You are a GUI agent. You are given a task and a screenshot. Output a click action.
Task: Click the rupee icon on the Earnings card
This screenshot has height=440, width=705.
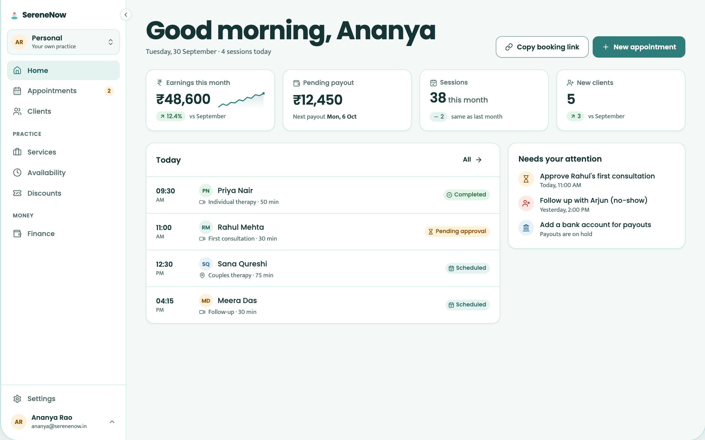pyautogui.click(x=160, y=83)
